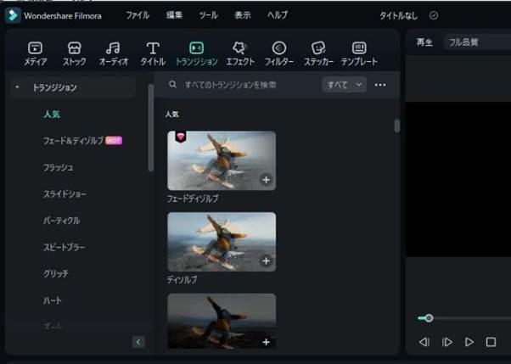511x364 pixels.
Task: Select the 人気 category
Action: point(52,115)
